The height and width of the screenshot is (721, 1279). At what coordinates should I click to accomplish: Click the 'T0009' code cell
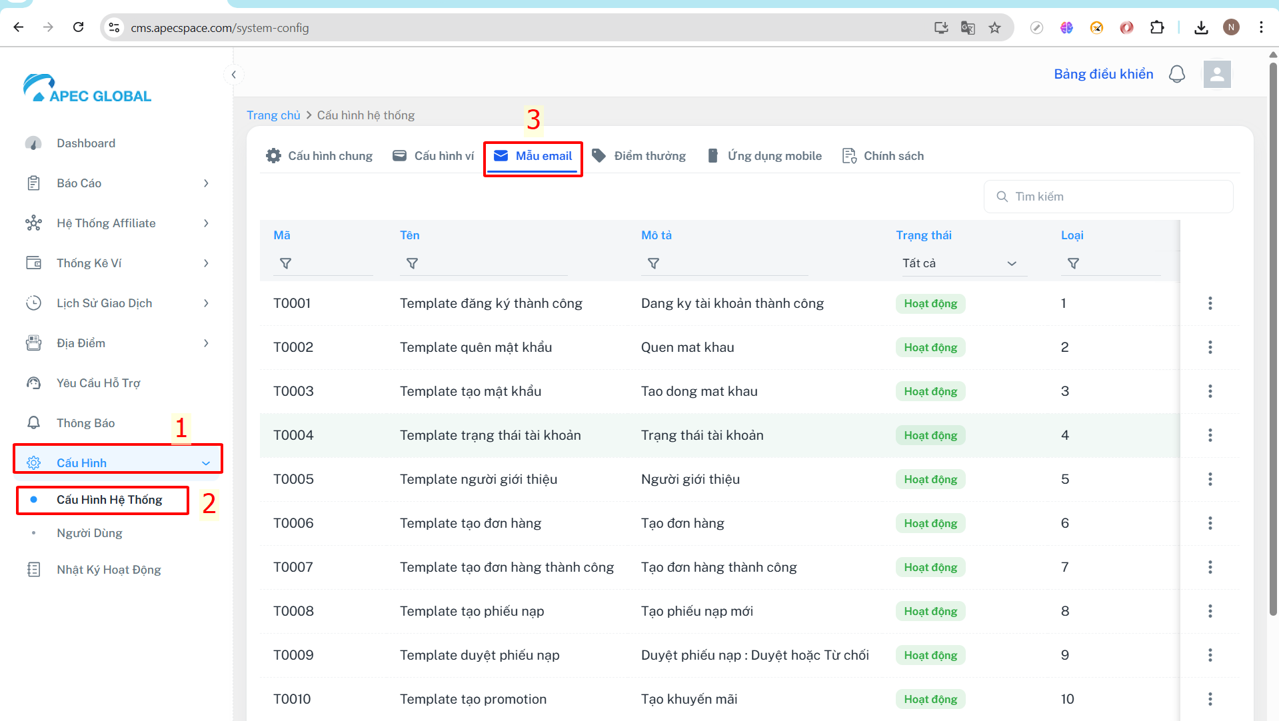pyautogui.click(x=293, y=655)
